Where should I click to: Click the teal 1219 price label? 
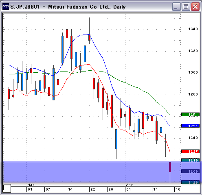pyautogui.click(x=190, y=160)
